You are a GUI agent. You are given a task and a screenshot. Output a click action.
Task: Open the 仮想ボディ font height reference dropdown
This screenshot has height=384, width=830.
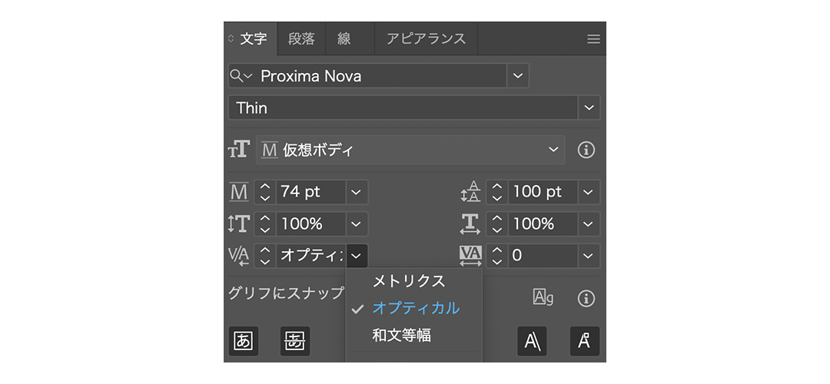point(554,151)
